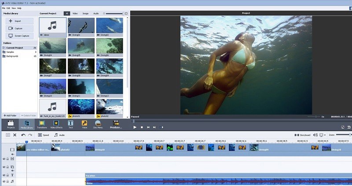The width and height of the screenshot is (352, 186).
Task: Toggle visibility of the text track
Action: [4, 175]
